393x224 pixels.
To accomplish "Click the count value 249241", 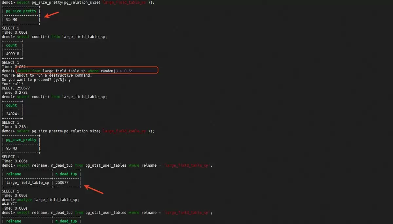I will click(12, 114).
